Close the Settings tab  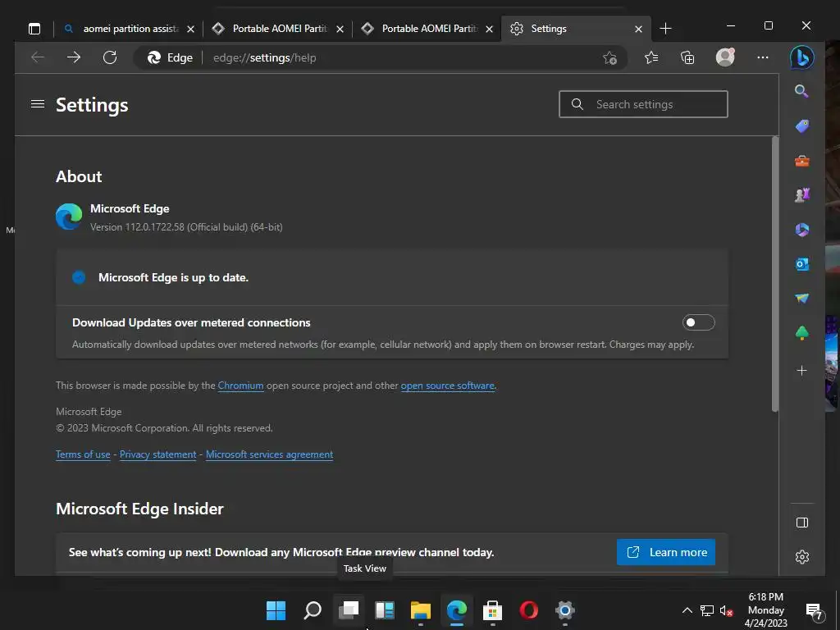[x=638, y=29]
